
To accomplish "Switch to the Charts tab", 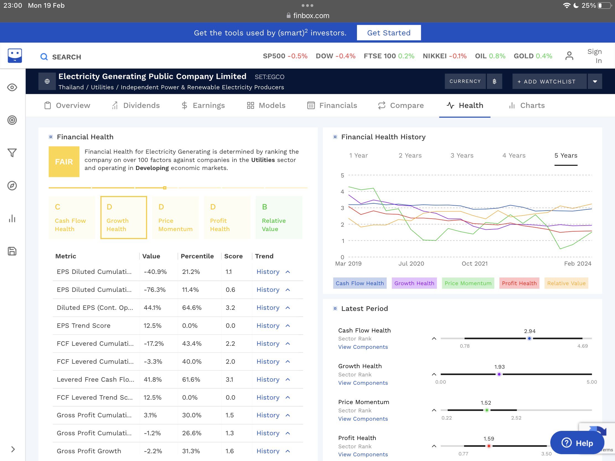I will coord(527,105).
